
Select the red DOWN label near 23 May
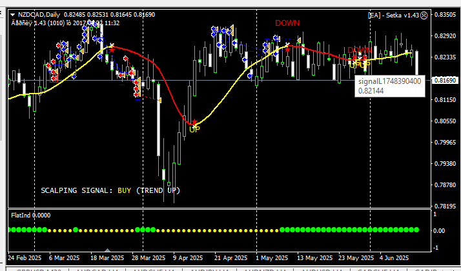[x=360, y=50]
